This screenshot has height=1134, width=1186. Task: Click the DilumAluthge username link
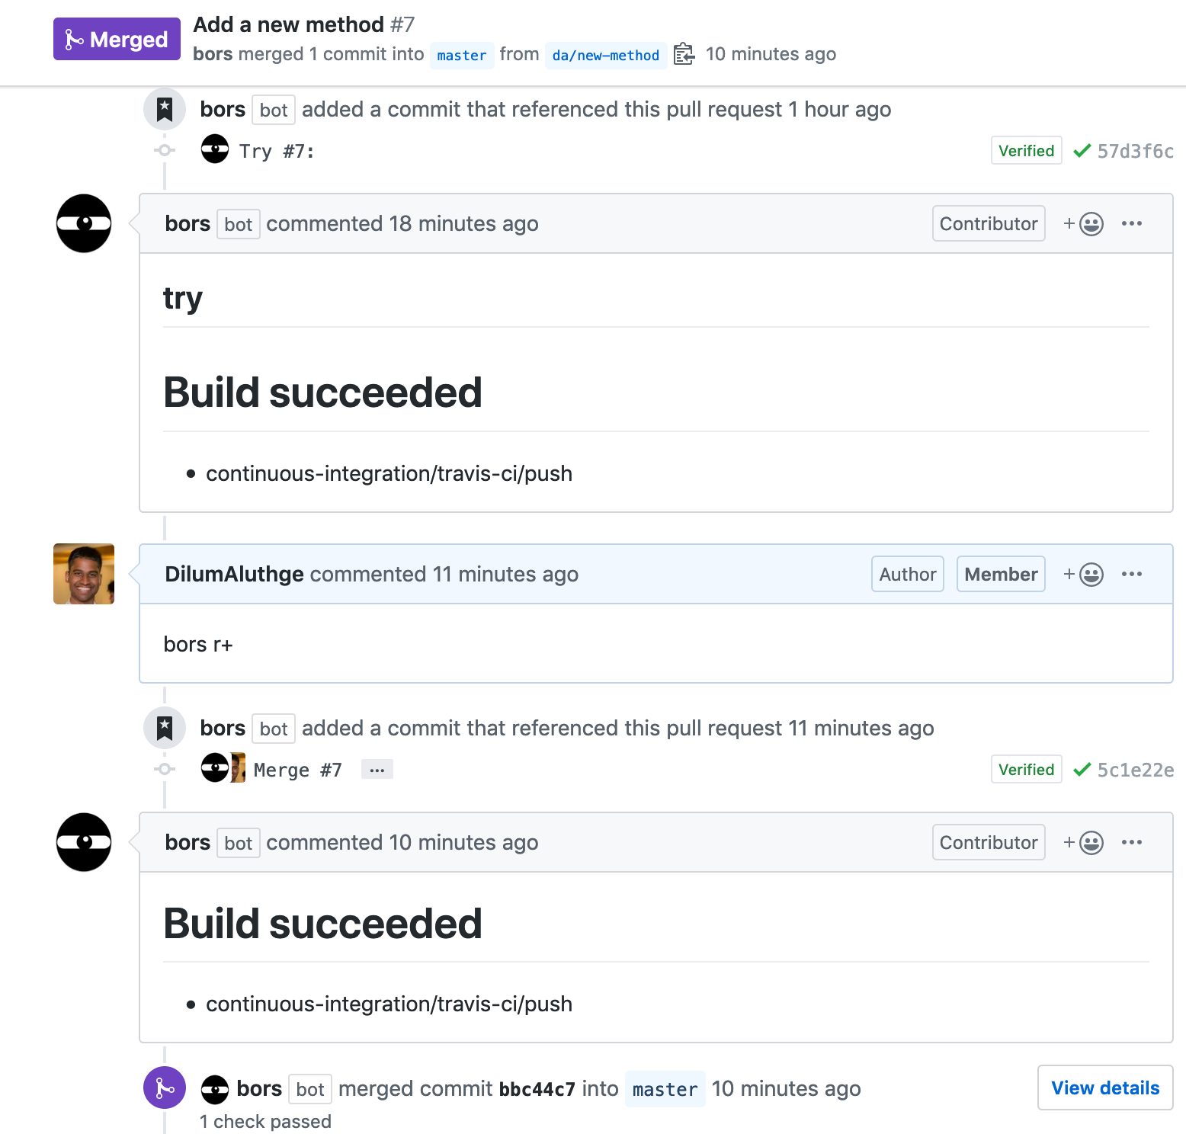click(234, 574)
